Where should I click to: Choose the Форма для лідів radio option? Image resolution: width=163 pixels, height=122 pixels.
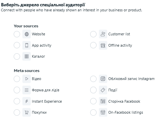pos(17,90)
